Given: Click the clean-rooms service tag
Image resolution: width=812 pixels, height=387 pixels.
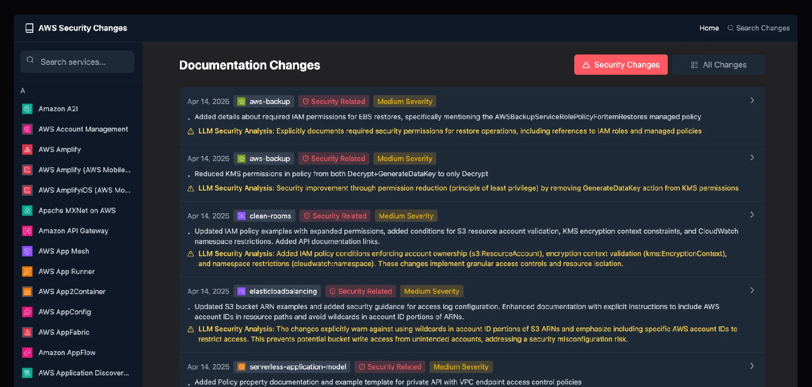Looking at the screenshot, I should click(264, 216).
